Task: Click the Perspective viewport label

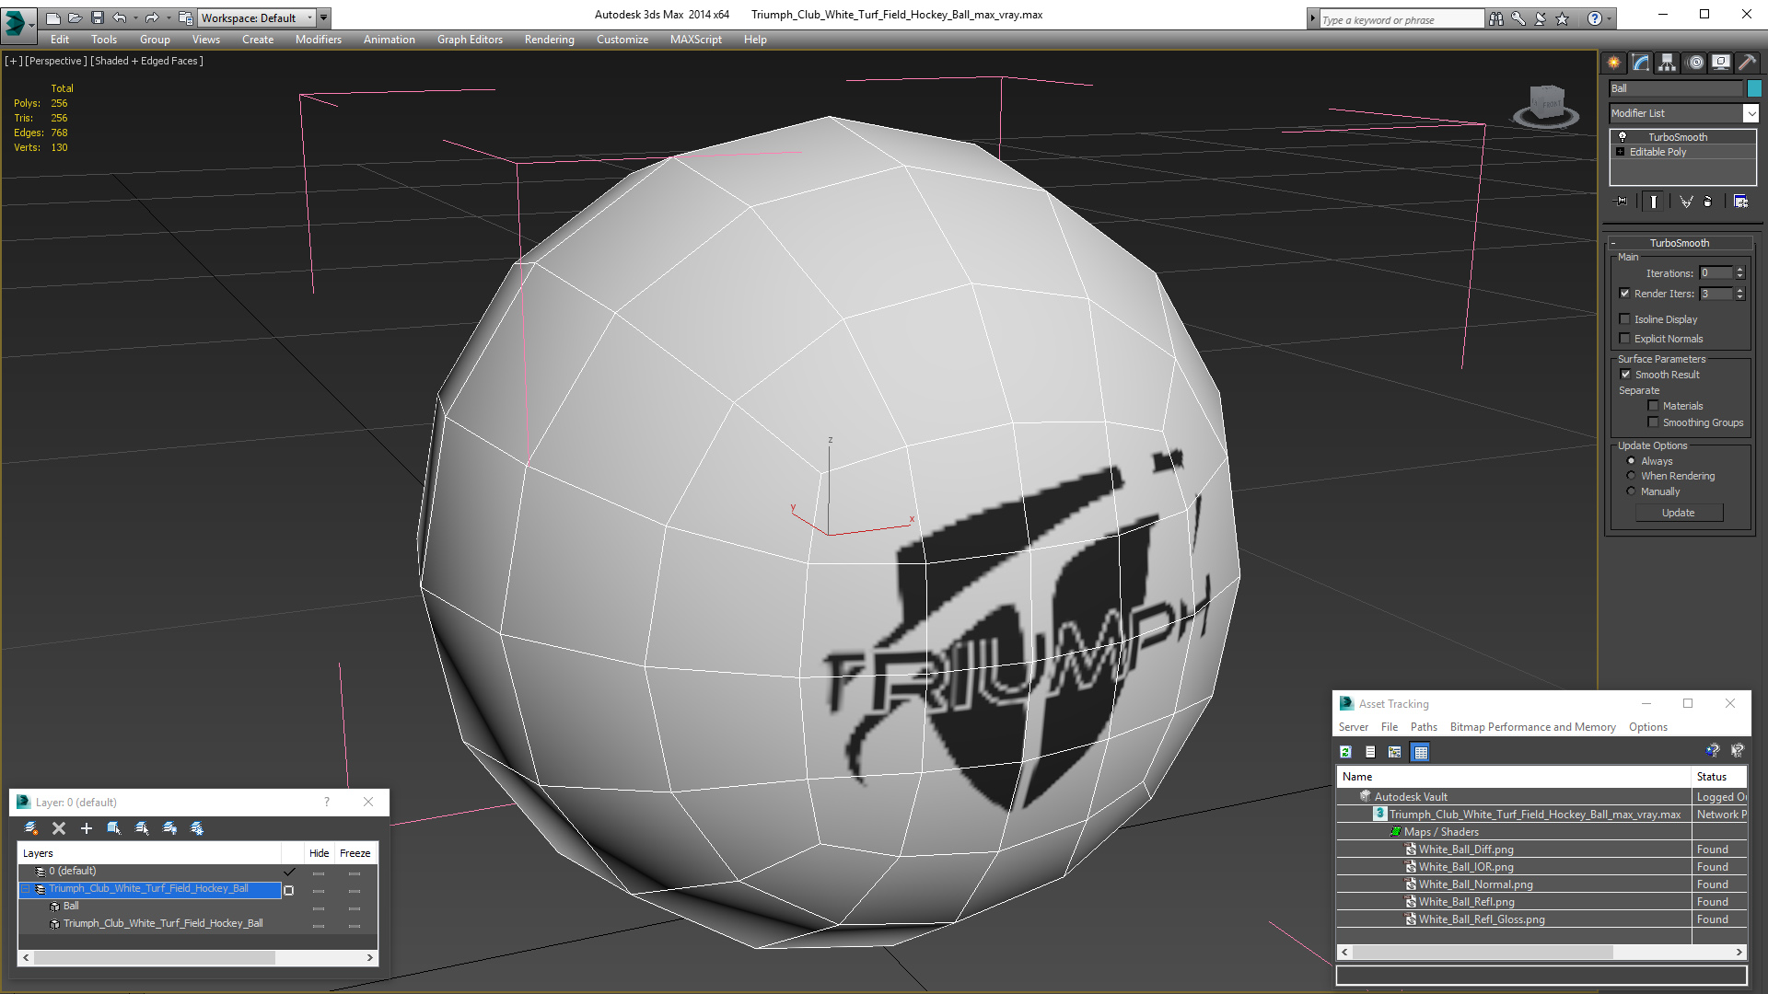Action: point(55,61)
